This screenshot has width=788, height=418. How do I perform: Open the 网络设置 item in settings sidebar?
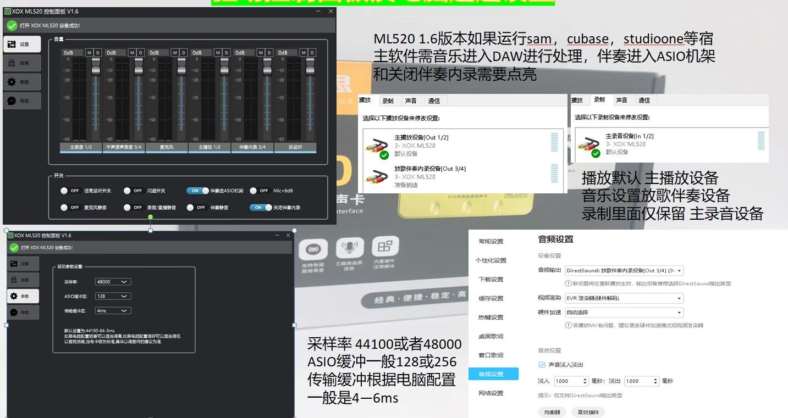(x=491, y=393)
